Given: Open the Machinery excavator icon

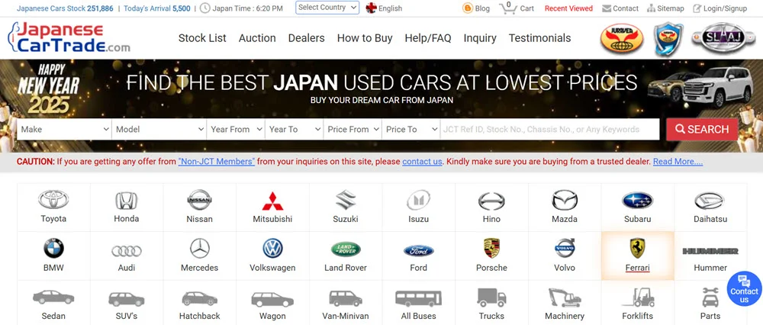Looking at the screenshot, I should click(x=565, y=298).
